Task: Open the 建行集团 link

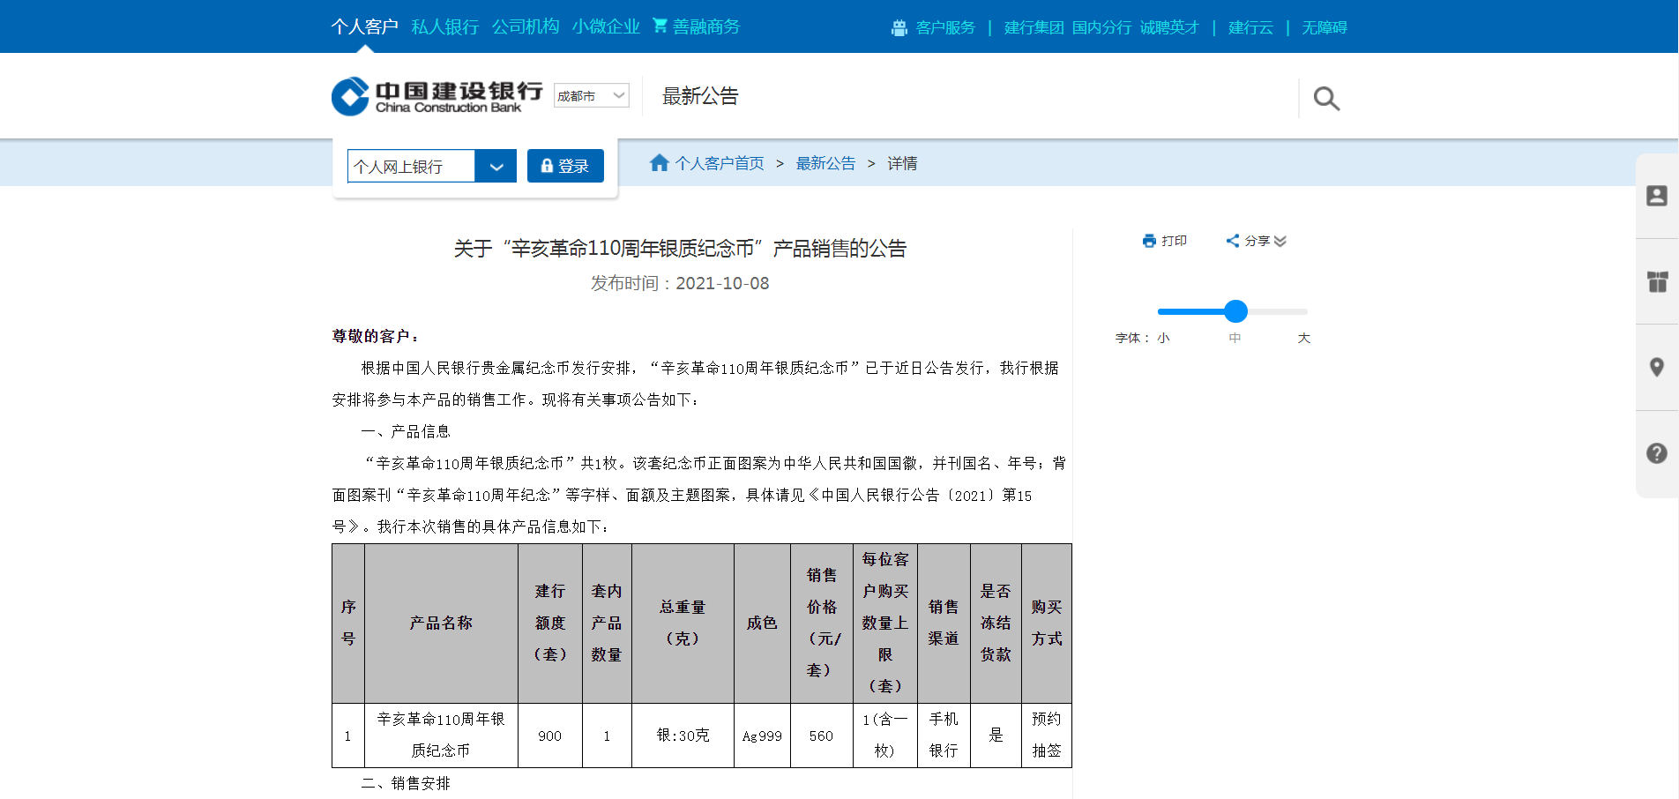Action: [x=1034, y=27]
